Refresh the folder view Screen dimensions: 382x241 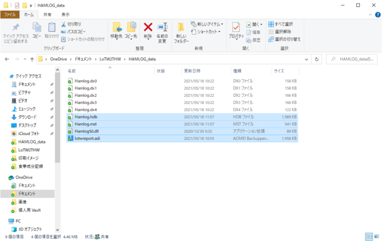pos(317,59)
